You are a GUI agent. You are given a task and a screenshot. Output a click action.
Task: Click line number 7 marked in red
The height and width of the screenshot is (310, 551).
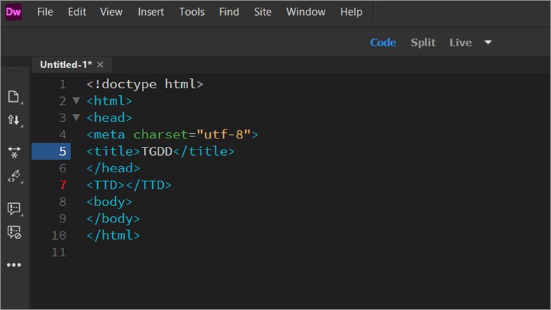63,185
